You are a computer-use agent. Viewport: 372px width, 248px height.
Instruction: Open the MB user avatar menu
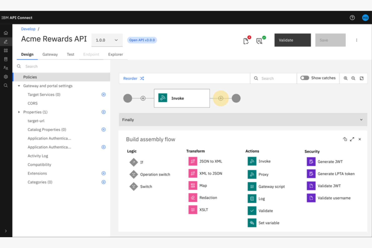[365, 18]
